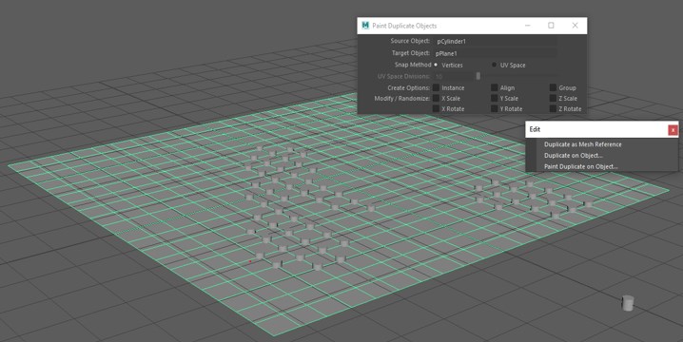
Task: Toggle X Scale randomize checkbox
Action: pos(436,99)
